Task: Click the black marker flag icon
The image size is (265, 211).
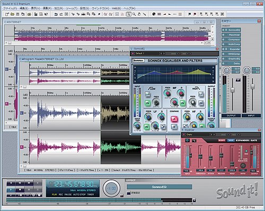Action: [x=190, y=14]
